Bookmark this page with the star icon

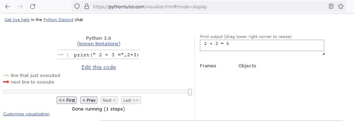[341, 7]
